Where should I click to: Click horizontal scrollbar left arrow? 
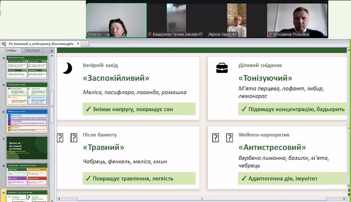59,198
